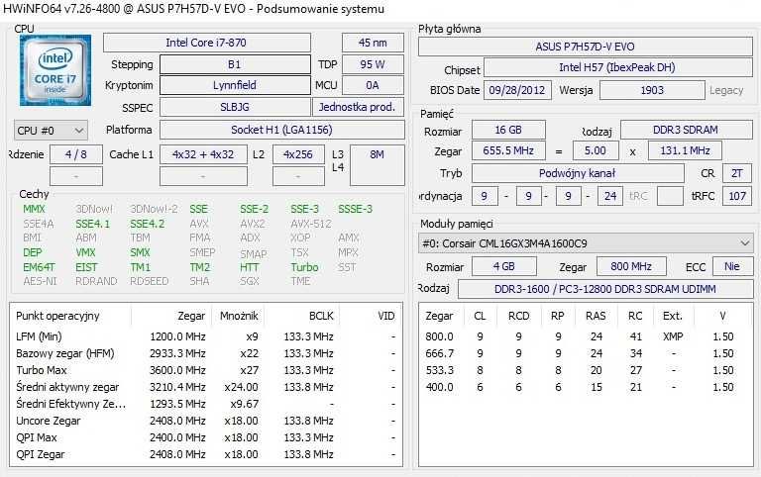Image resolution: width=761 pixels, height=477 pixels.
Task: Click the SLBJG SSPEC field
Action: tap(235, 107)
